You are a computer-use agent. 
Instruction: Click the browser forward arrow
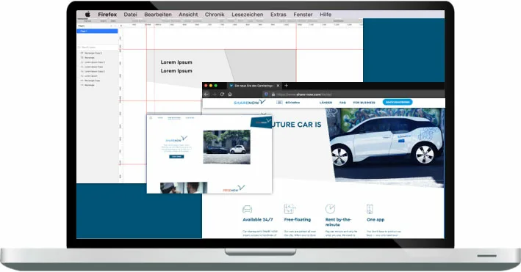pos(214,94)
